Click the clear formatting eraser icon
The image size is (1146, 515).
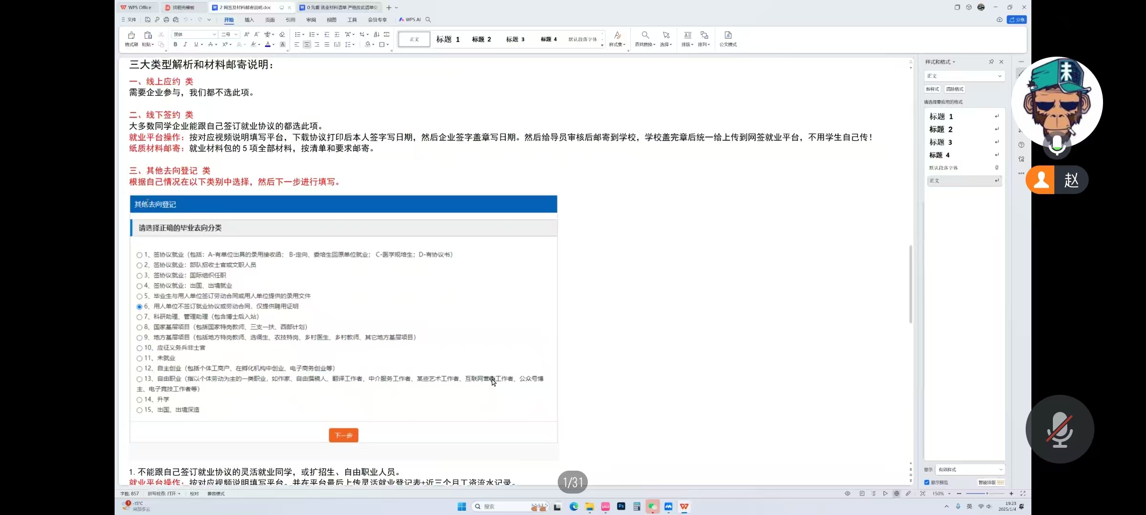click(x=282, y=34)
